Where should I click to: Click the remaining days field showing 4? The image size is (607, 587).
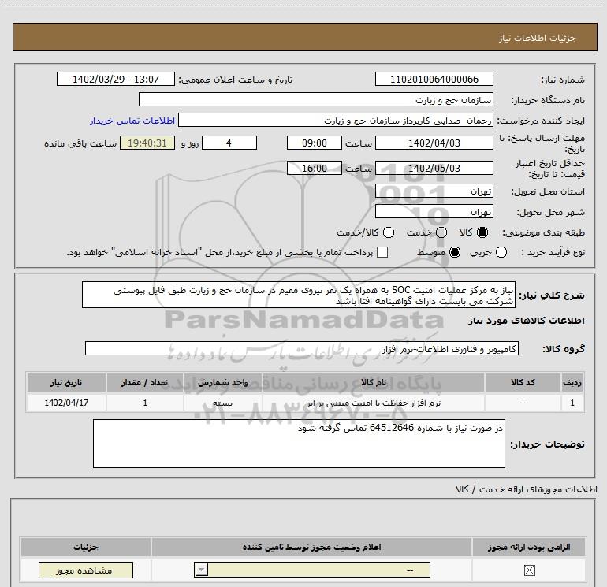tap(229, 143)
